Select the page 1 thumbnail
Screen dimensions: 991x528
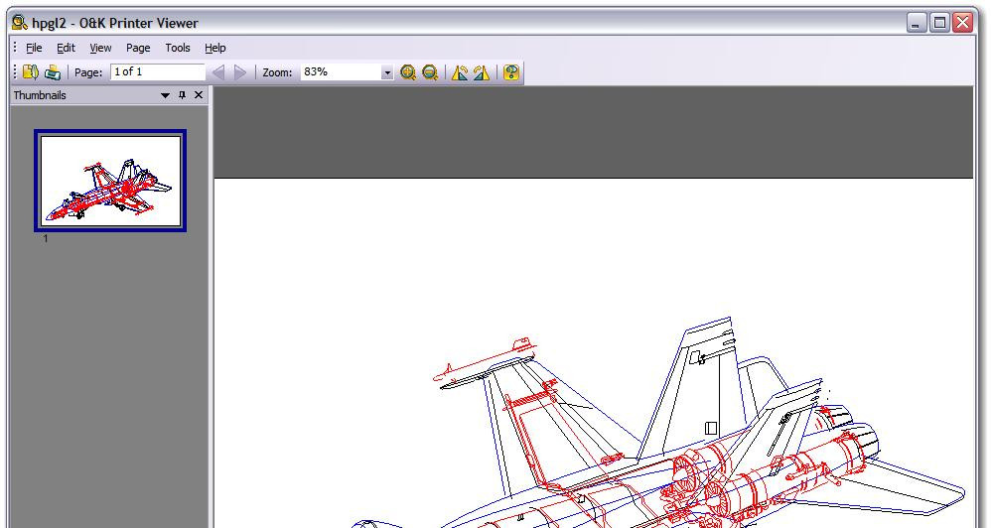tap(110, 182)
